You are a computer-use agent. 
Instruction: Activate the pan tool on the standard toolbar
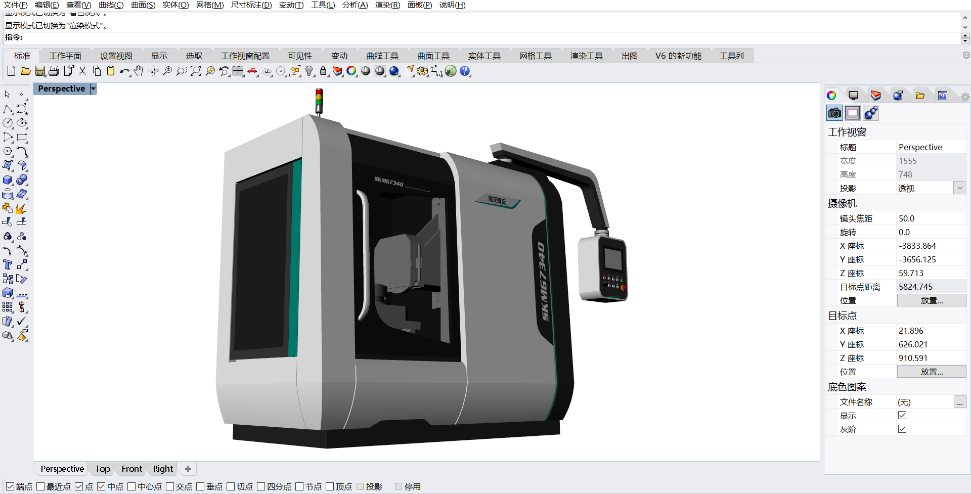pyautogui.click(x=138, y=71)
